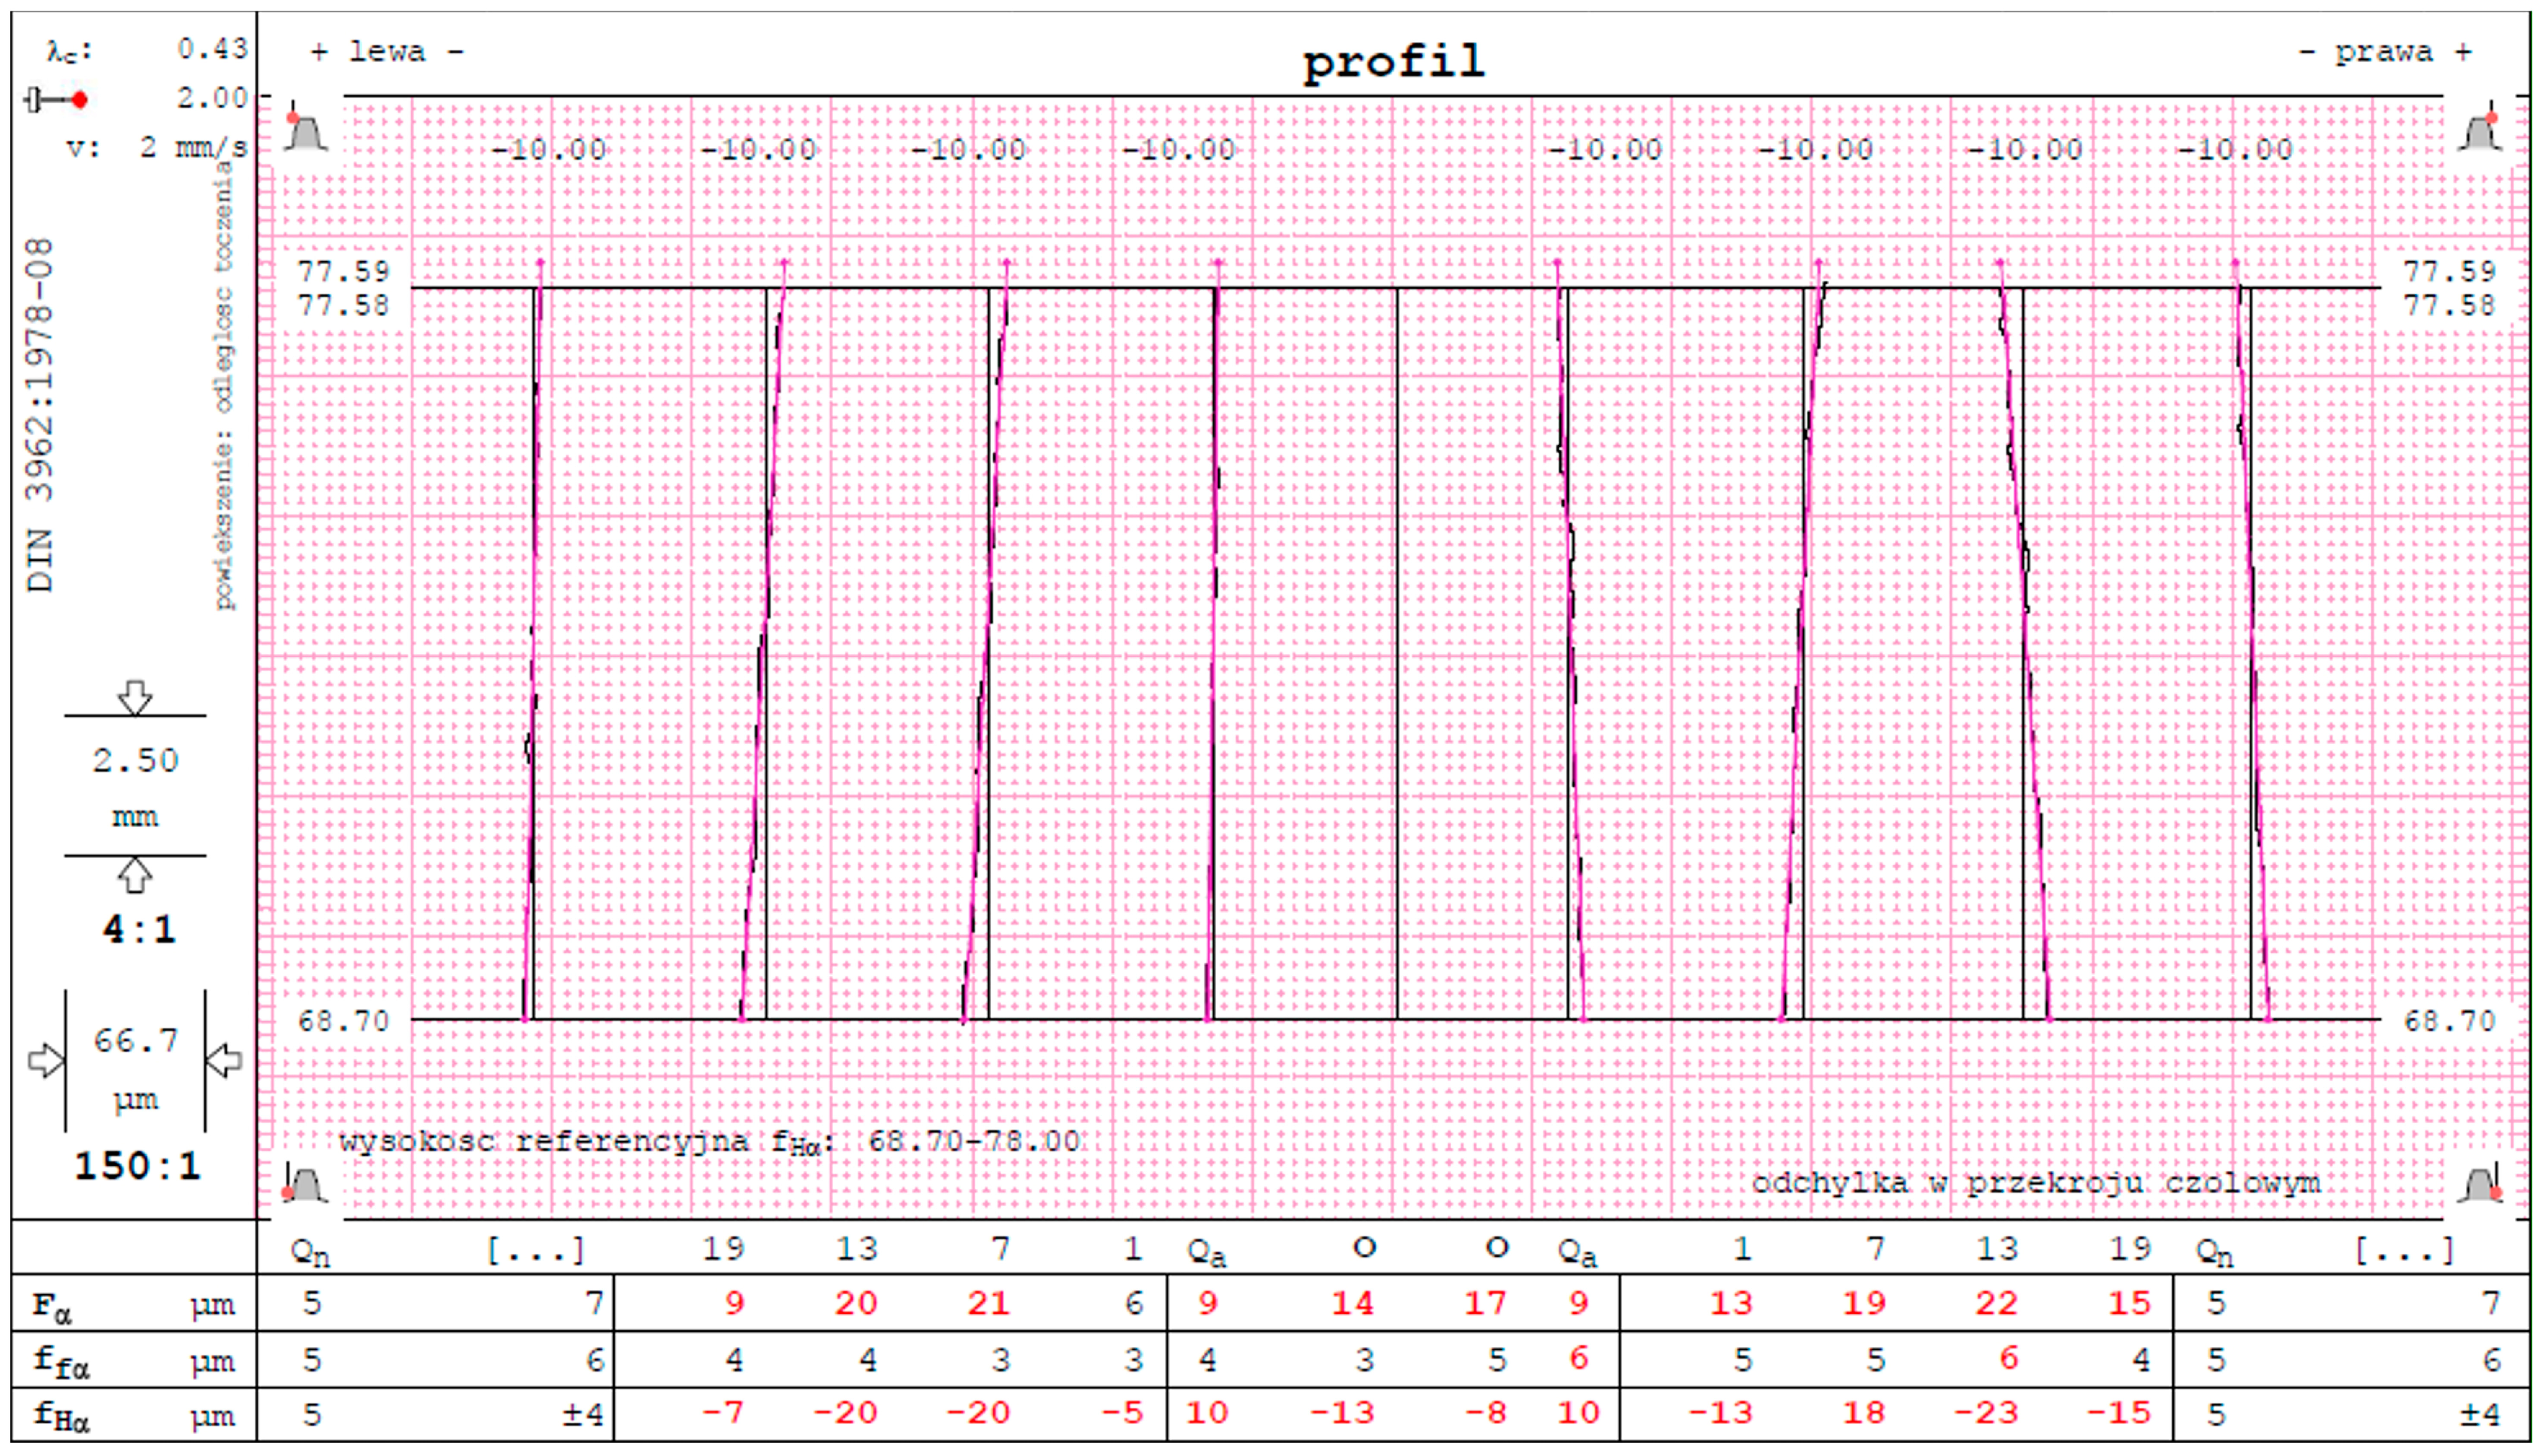Click down arrow above 2.50 mm scale
This screenshot has height=1456, width=2548.
click(135, 697)
